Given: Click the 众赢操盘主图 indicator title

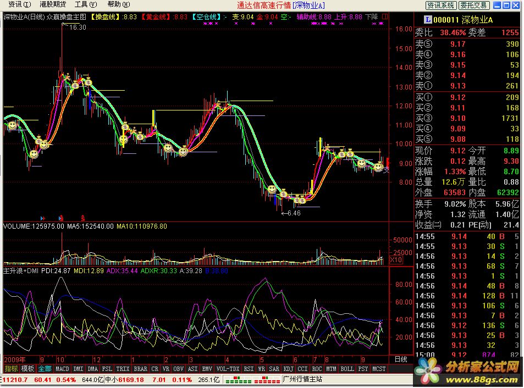Looking at the screenshot, I should tap(66, 16).
